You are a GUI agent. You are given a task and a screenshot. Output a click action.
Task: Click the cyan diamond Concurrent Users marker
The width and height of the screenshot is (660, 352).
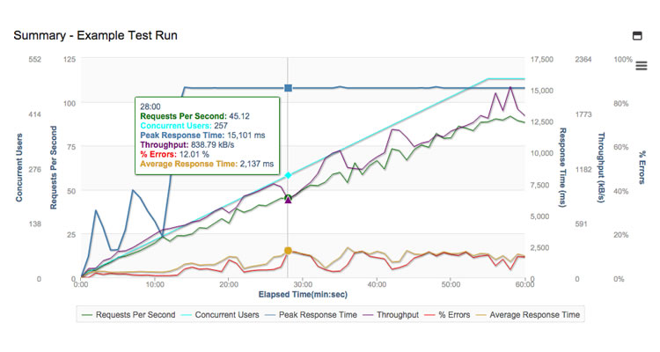pyautogui.click(x=288, y=175)
